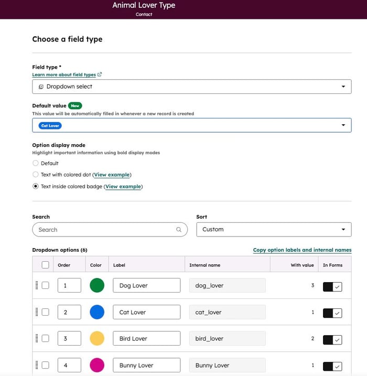Click the drag handle for Bird Lover row
Screen dimensions: 367x376
(x=37, y=338)
